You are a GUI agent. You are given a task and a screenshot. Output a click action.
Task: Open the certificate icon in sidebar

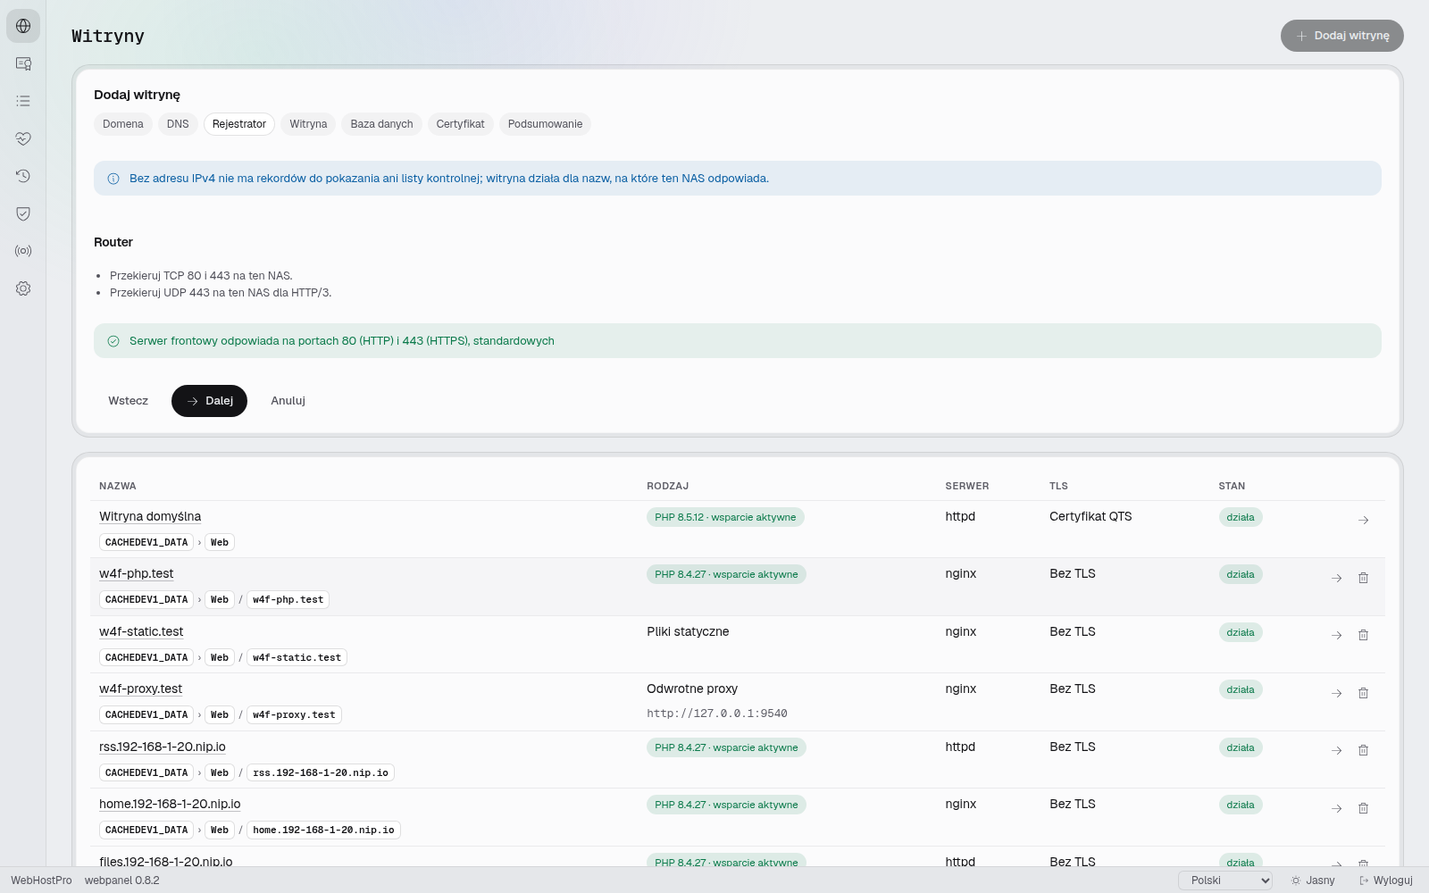[23, 63]
